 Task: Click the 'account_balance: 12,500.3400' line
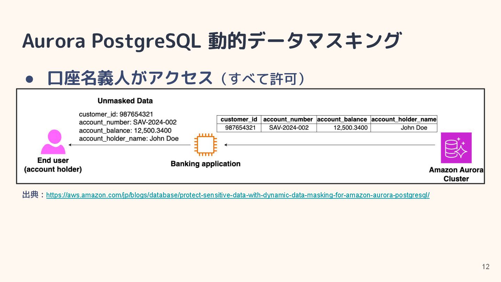[125, 131]
